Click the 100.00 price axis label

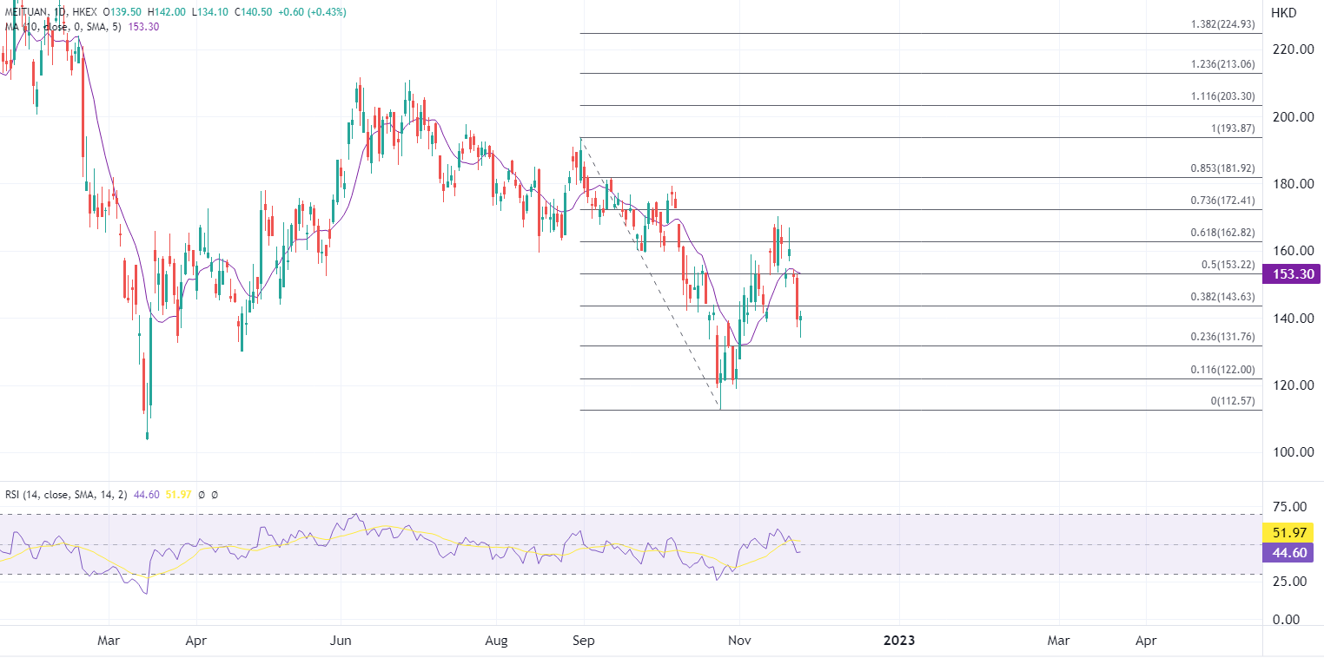tap(1293, 452)
